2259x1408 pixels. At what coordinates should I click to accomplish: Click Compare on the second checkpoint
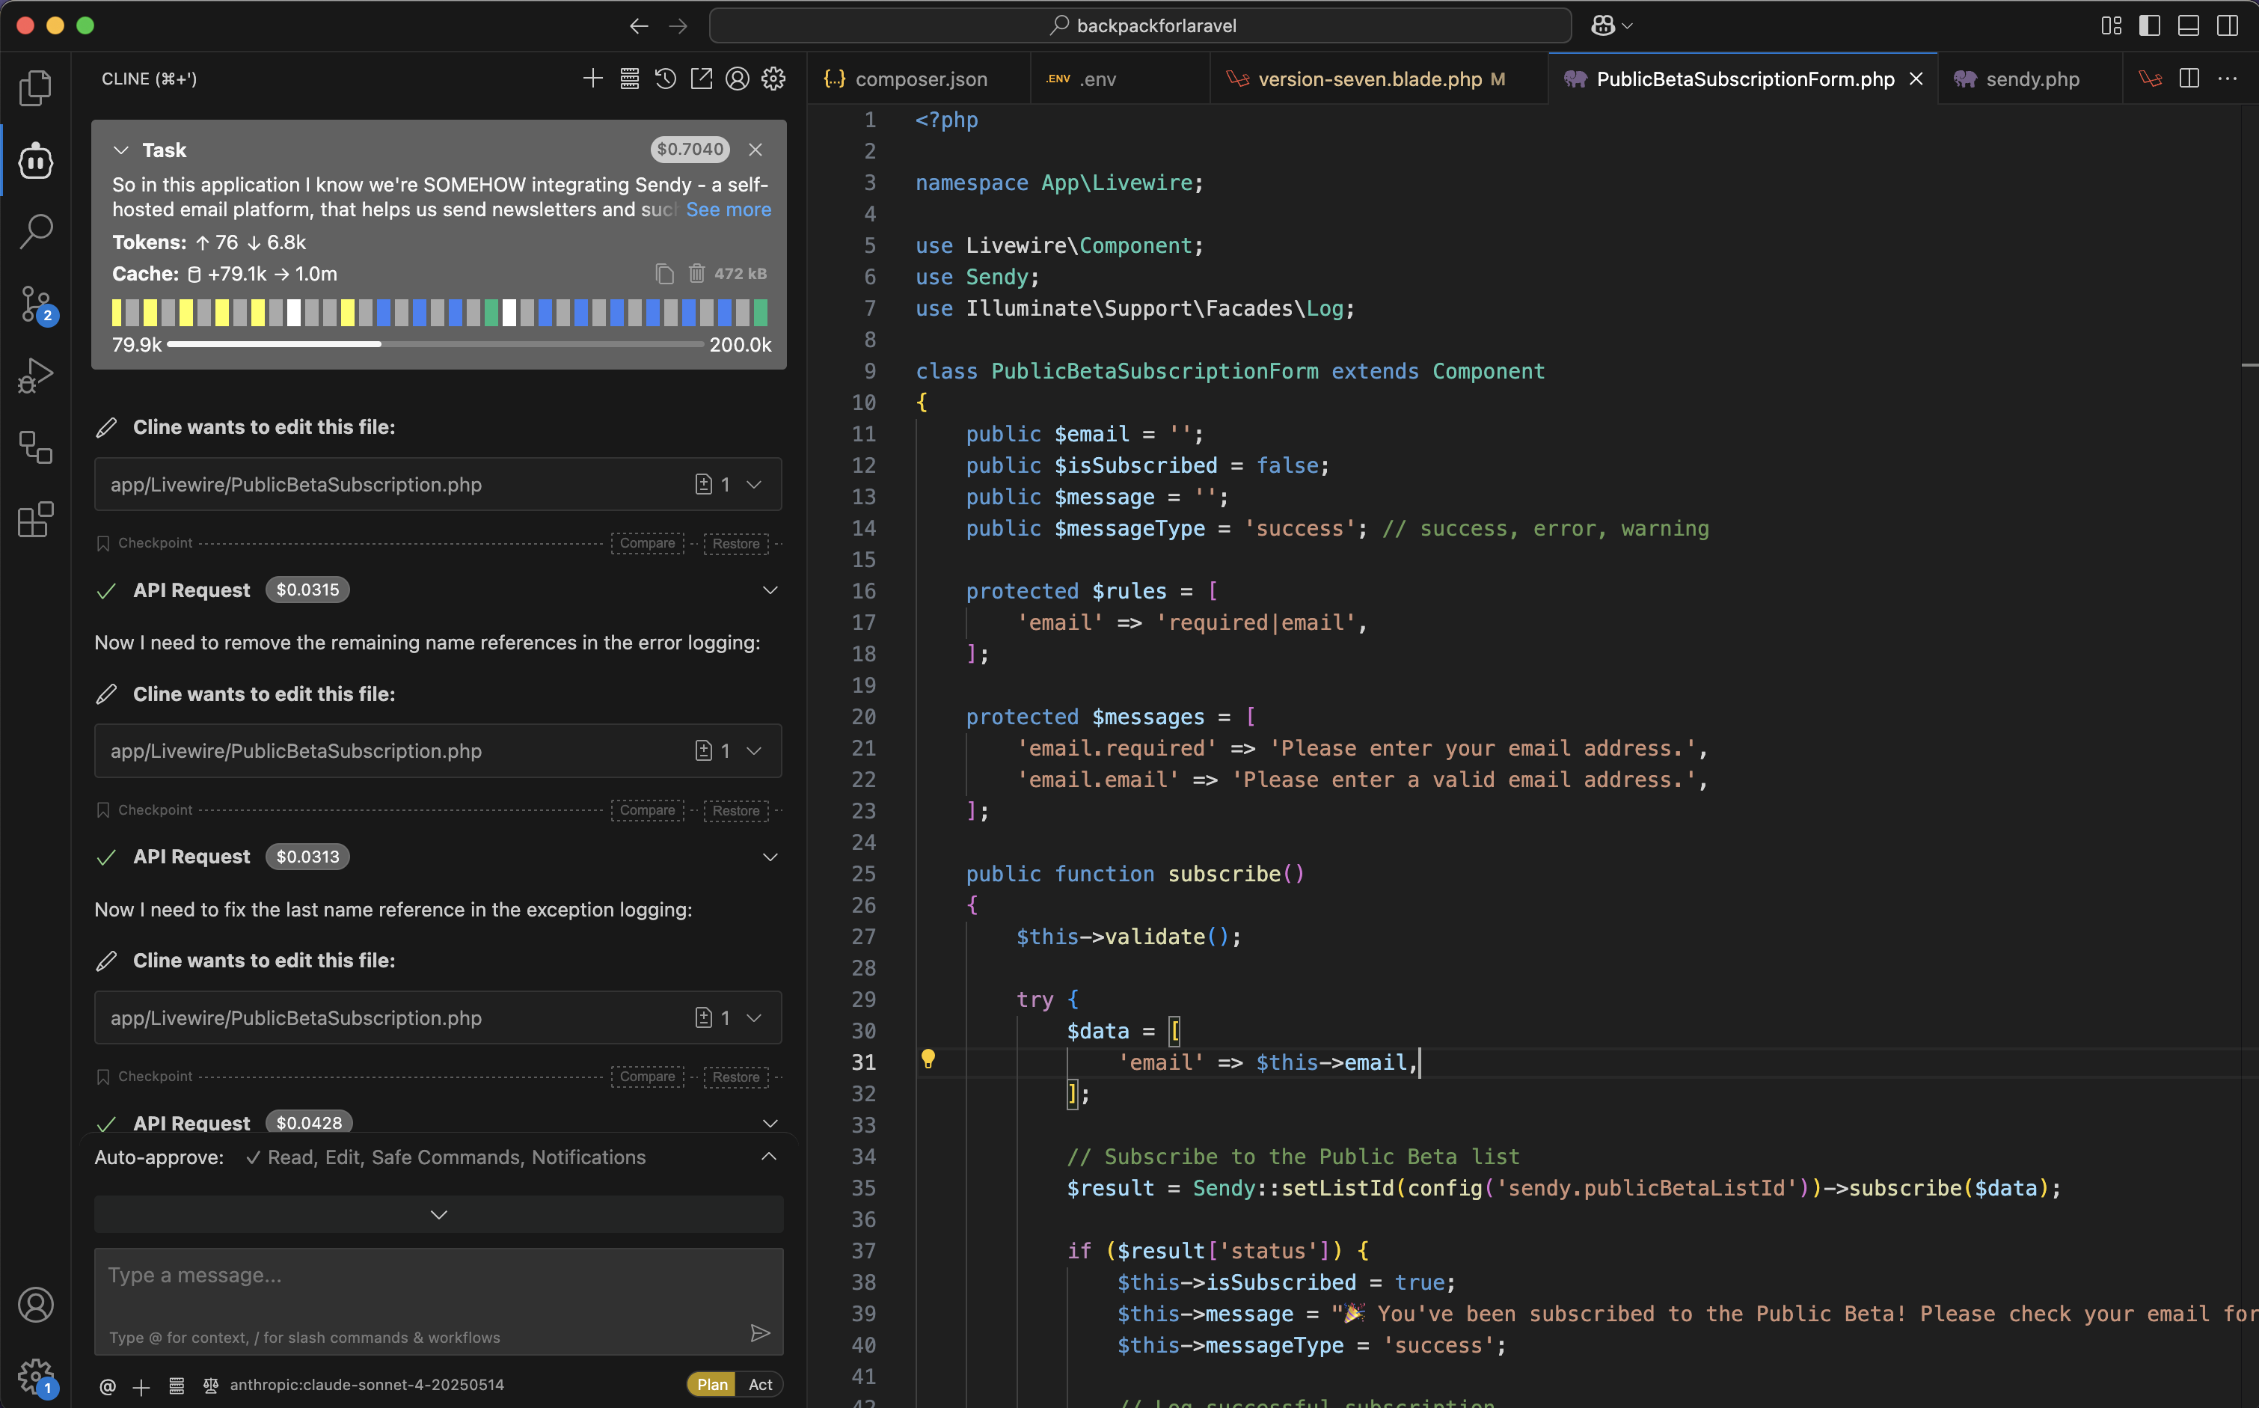pyautogui.click(x=647, y=810)
